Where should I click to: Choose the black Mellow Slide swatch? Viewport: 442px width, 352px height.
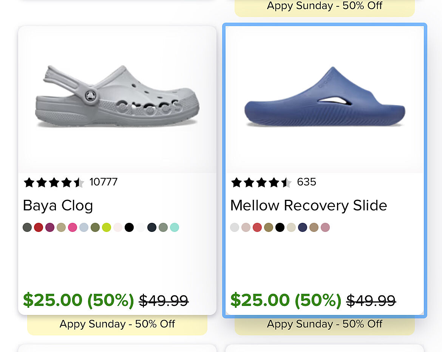280,227
